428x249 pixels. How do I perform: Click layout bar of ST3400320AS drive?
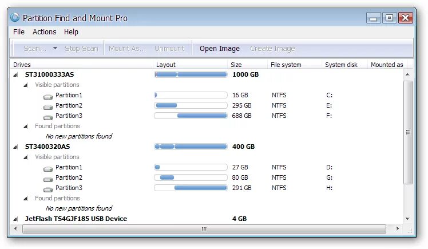[x=191, y=147]
